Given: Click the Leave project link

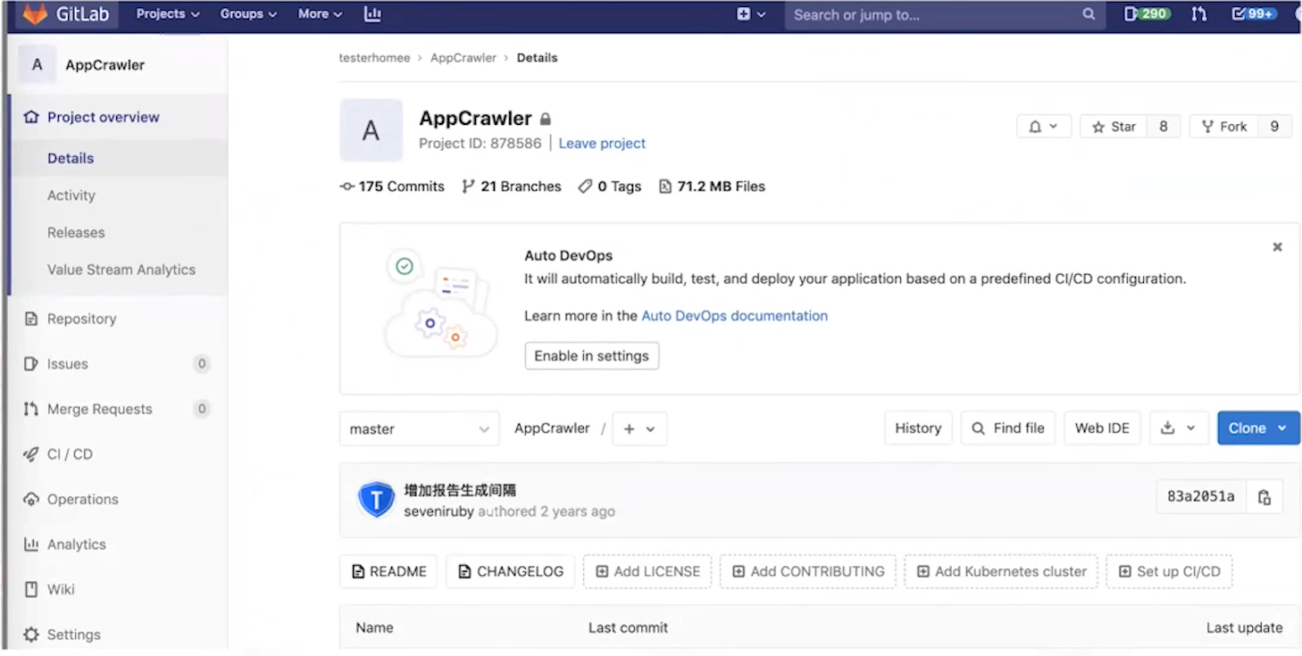Looking at the screenshot, I should pos(602,143).
